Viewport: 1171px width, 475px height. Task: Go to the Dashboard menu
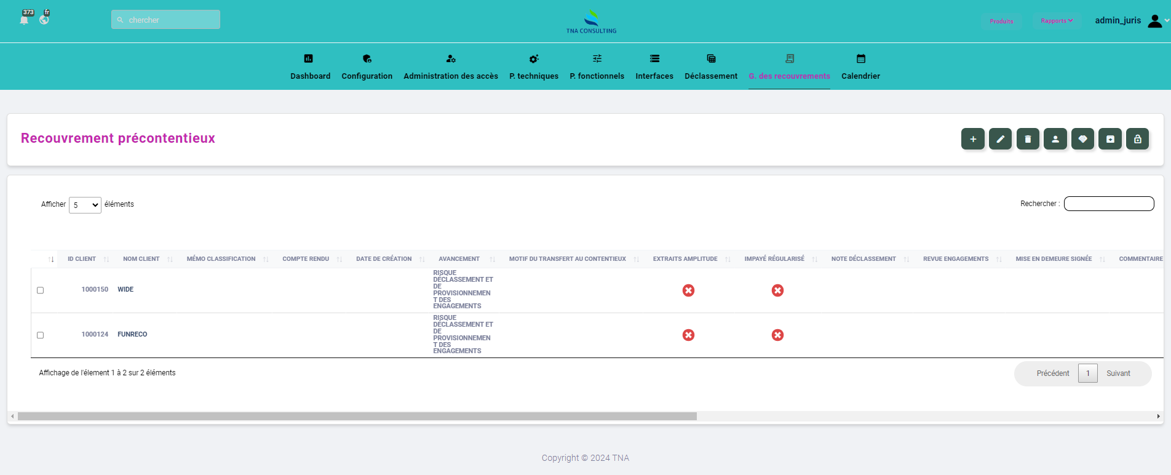pyautogui.click(x=310, y=67)
